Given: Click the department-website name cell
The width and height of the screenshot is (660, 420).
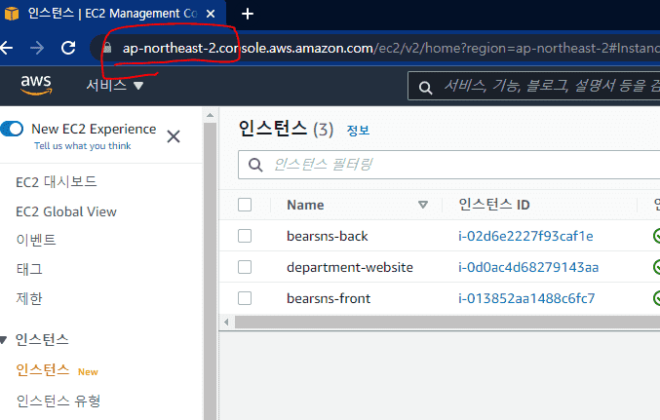Looking at the screenshot, I should pyautogui.click(x=350, y=267).
